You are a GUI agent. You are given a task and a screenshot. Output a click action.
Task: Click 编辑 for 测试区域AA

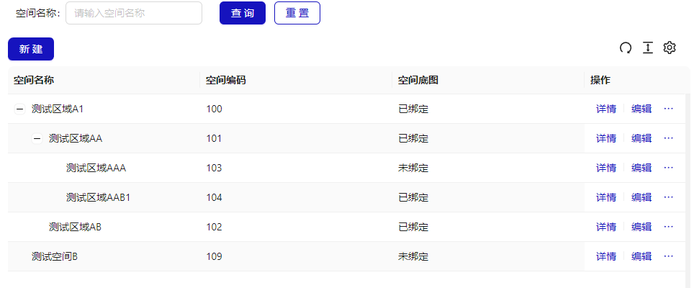pyautogui.click(x=641, y=138)
